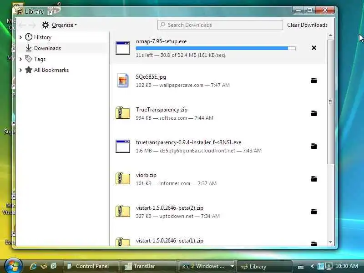Click the nmap-7.95-setup.exe file icon
This screenshot has height=273, width=364.
(123, 48)
